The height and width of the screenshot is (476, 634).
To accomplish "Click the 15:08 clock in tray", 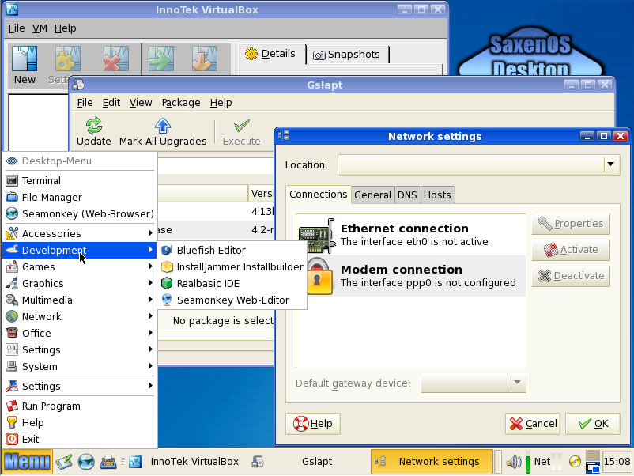I will click(x=616, y=462).
